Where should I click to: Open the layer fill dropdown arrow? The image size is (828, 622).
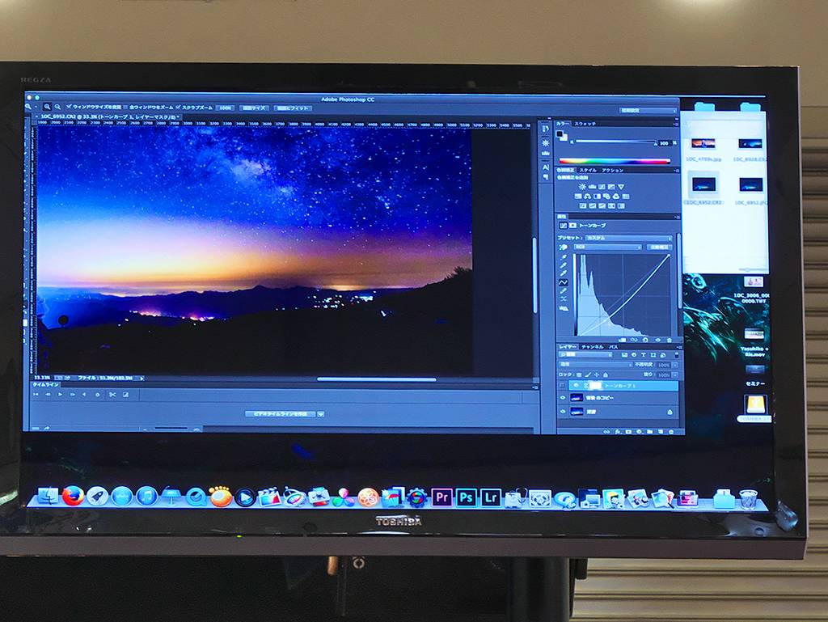(x=675, y=374)
